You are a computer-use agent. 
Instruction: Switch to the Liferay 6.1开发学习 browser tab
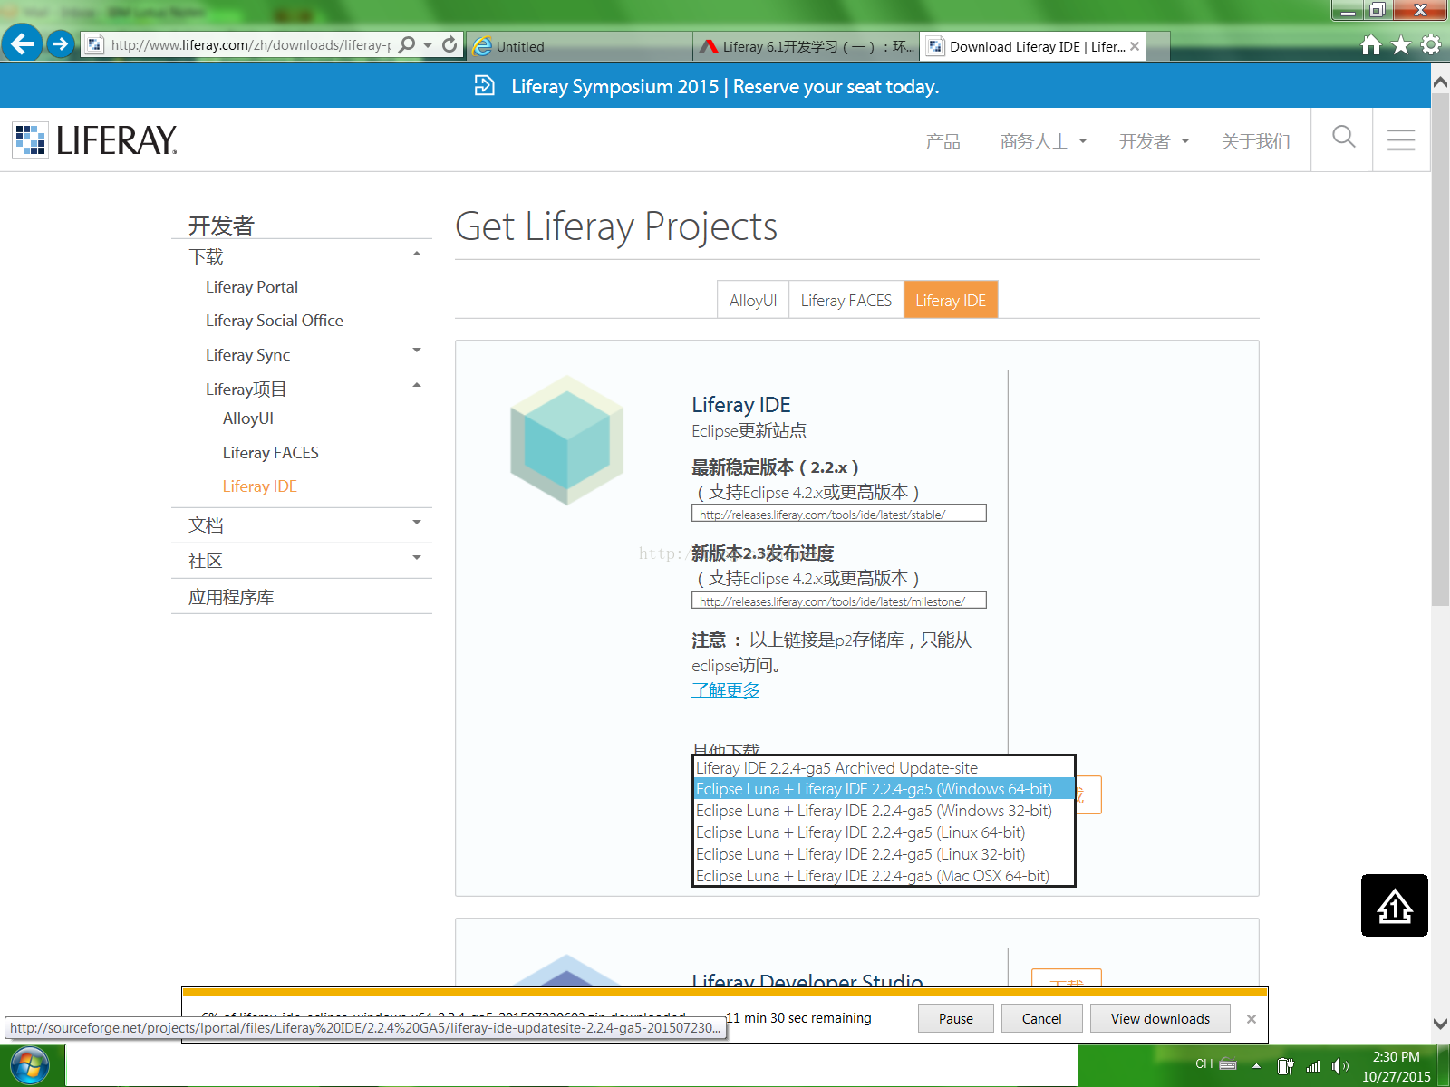[x=807, y=46]
